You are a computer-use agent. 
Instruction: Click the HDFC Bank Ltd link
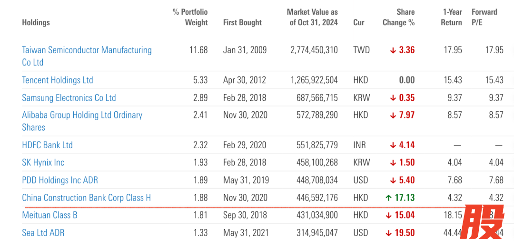point(47,145)
